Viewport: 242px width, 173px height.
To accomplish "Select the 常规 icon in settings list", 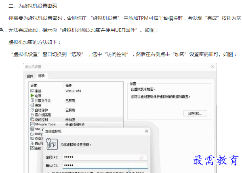I will point(32,91).
